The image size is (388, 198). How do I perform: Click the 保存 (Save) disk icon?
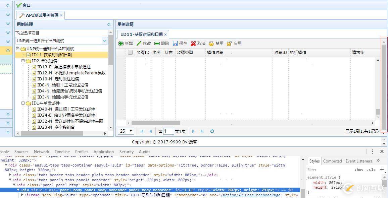click(175, 44)
